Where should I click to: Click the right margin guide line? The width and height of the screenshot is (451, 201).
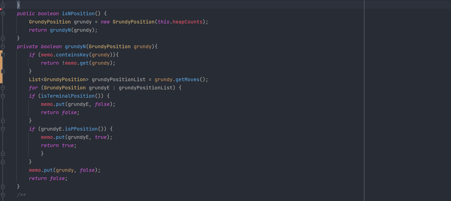coord(364,100)
